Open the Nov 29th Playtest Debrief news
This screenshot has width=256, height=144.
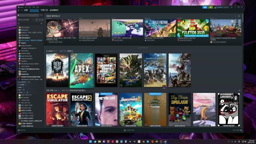point(95,30)
